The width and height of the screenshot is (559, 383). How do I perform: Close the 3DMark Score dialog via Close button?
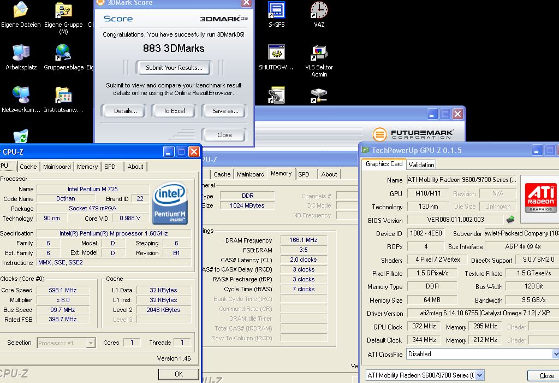tap(224, 135)
